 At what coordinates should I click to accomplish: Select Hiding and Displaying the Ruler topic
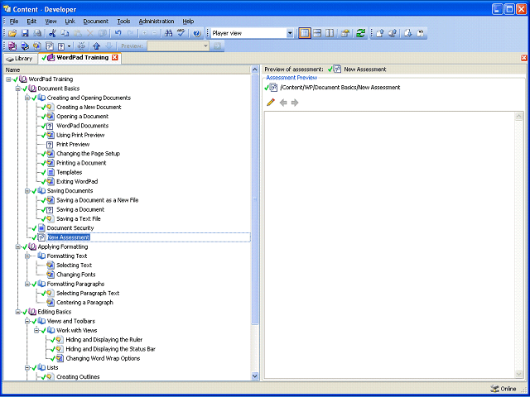coord(104,340)
